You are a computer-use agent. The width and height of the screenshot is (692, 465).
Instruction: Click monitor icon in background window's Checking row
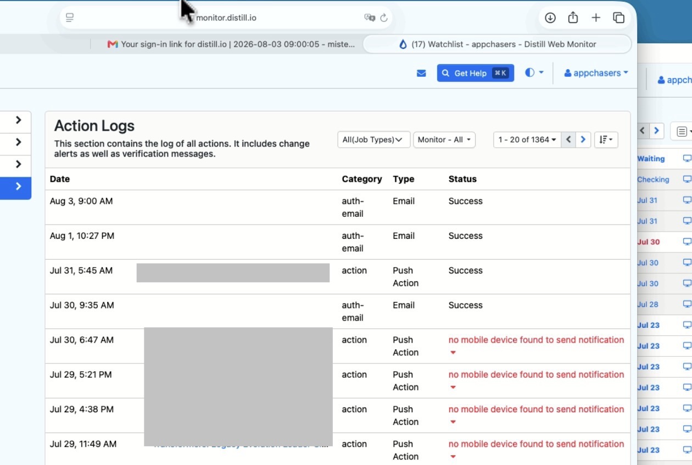coord(687,180)
